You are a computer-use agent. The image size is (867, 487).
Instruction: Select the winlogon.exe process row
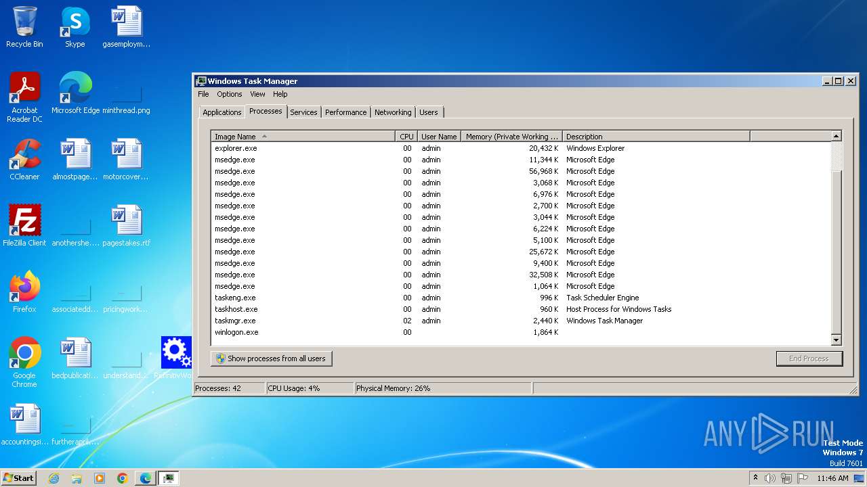(x=520, y=332)
